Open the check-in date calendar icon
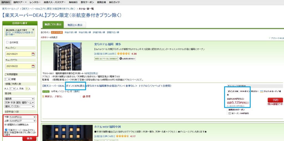 click(33, 54)
